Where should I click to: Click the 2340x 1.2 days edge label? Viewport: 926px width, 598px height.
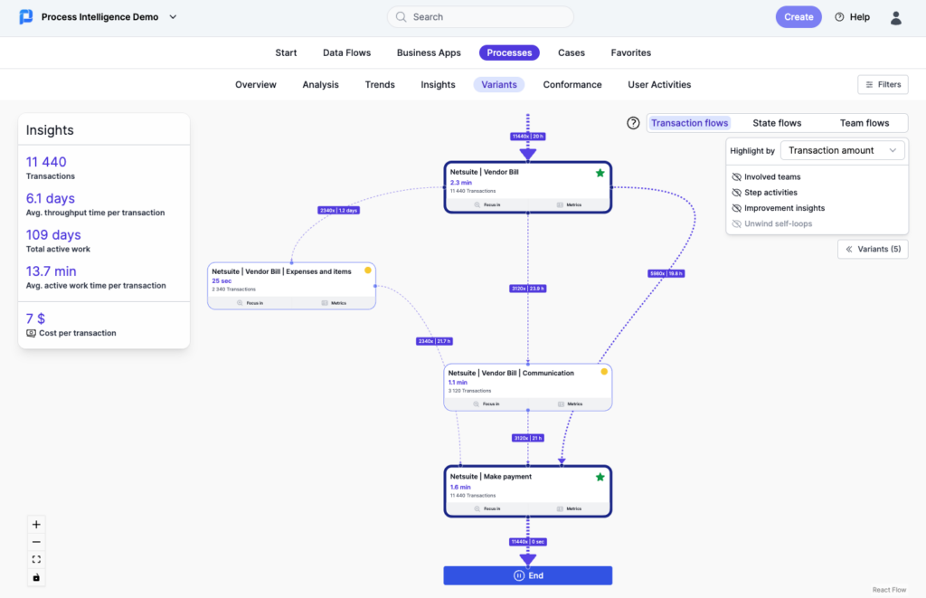click(338, 211)
